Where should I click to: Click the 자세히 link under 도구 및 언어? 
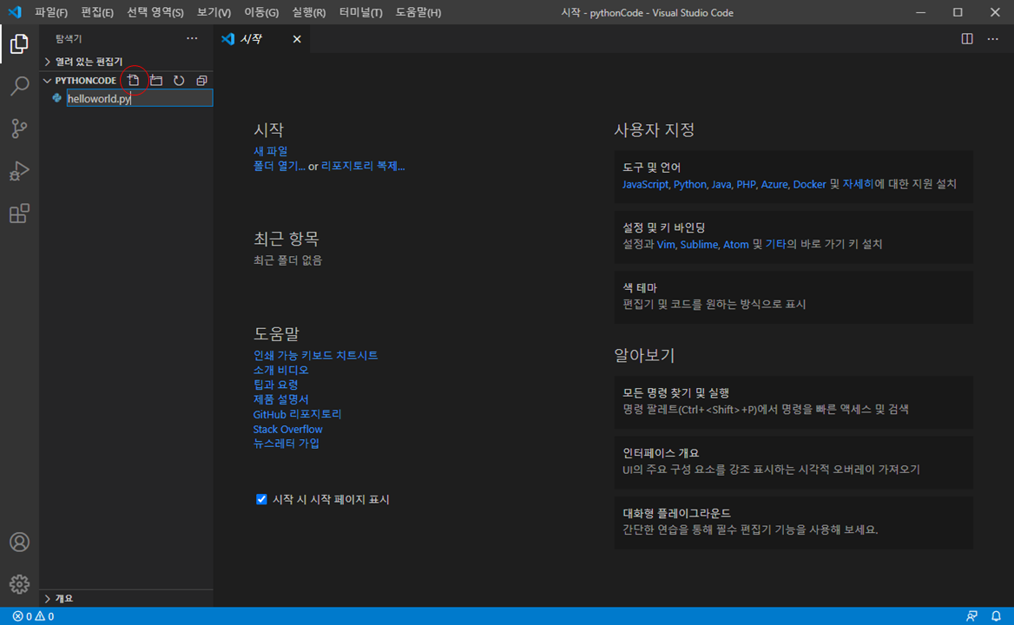point(858,184)
